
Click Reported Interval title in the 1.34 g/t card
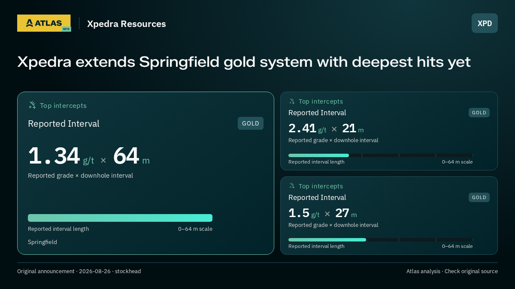coord(64,124)
